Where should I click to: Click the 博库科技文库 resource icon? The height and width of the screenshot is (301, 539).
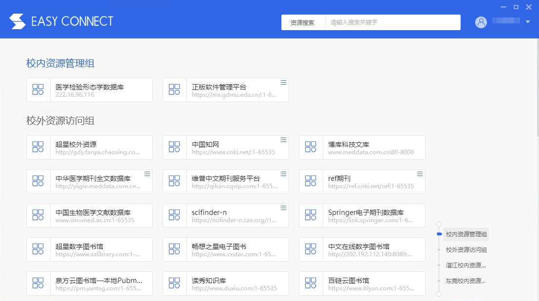311,147
